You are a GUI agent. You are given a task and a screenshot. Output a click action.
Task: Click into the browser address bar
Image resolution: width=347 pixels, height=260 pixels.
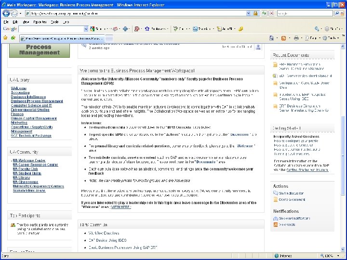pos(135,13)
